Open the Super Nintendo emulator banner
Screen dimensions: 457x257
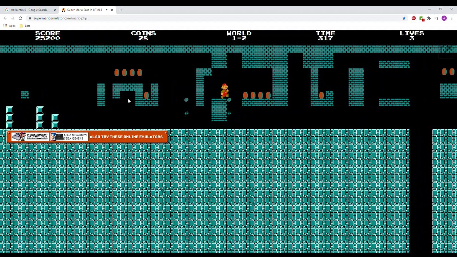(30, 137)
